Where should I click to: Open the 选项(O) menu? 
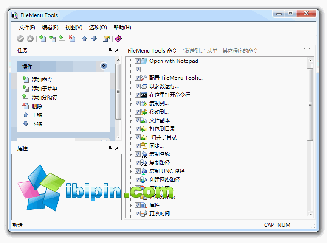tap(98, 28)
